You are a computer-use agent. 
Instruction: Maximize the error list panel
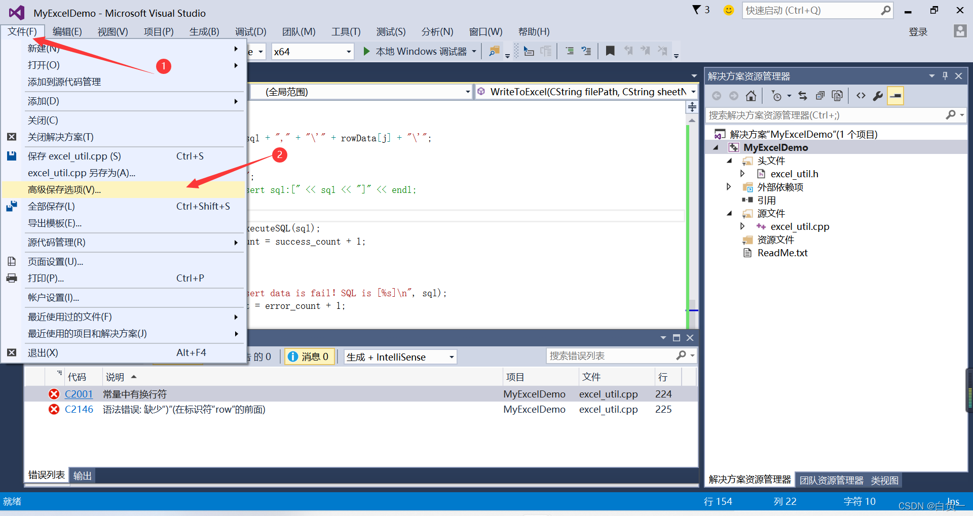[677, 338]
